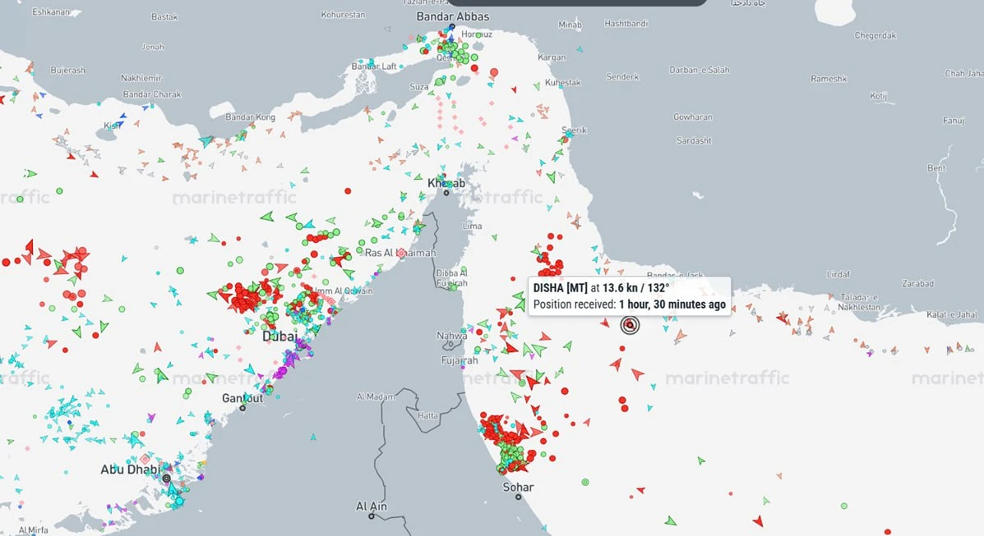Select the Dubai city label

279,337
